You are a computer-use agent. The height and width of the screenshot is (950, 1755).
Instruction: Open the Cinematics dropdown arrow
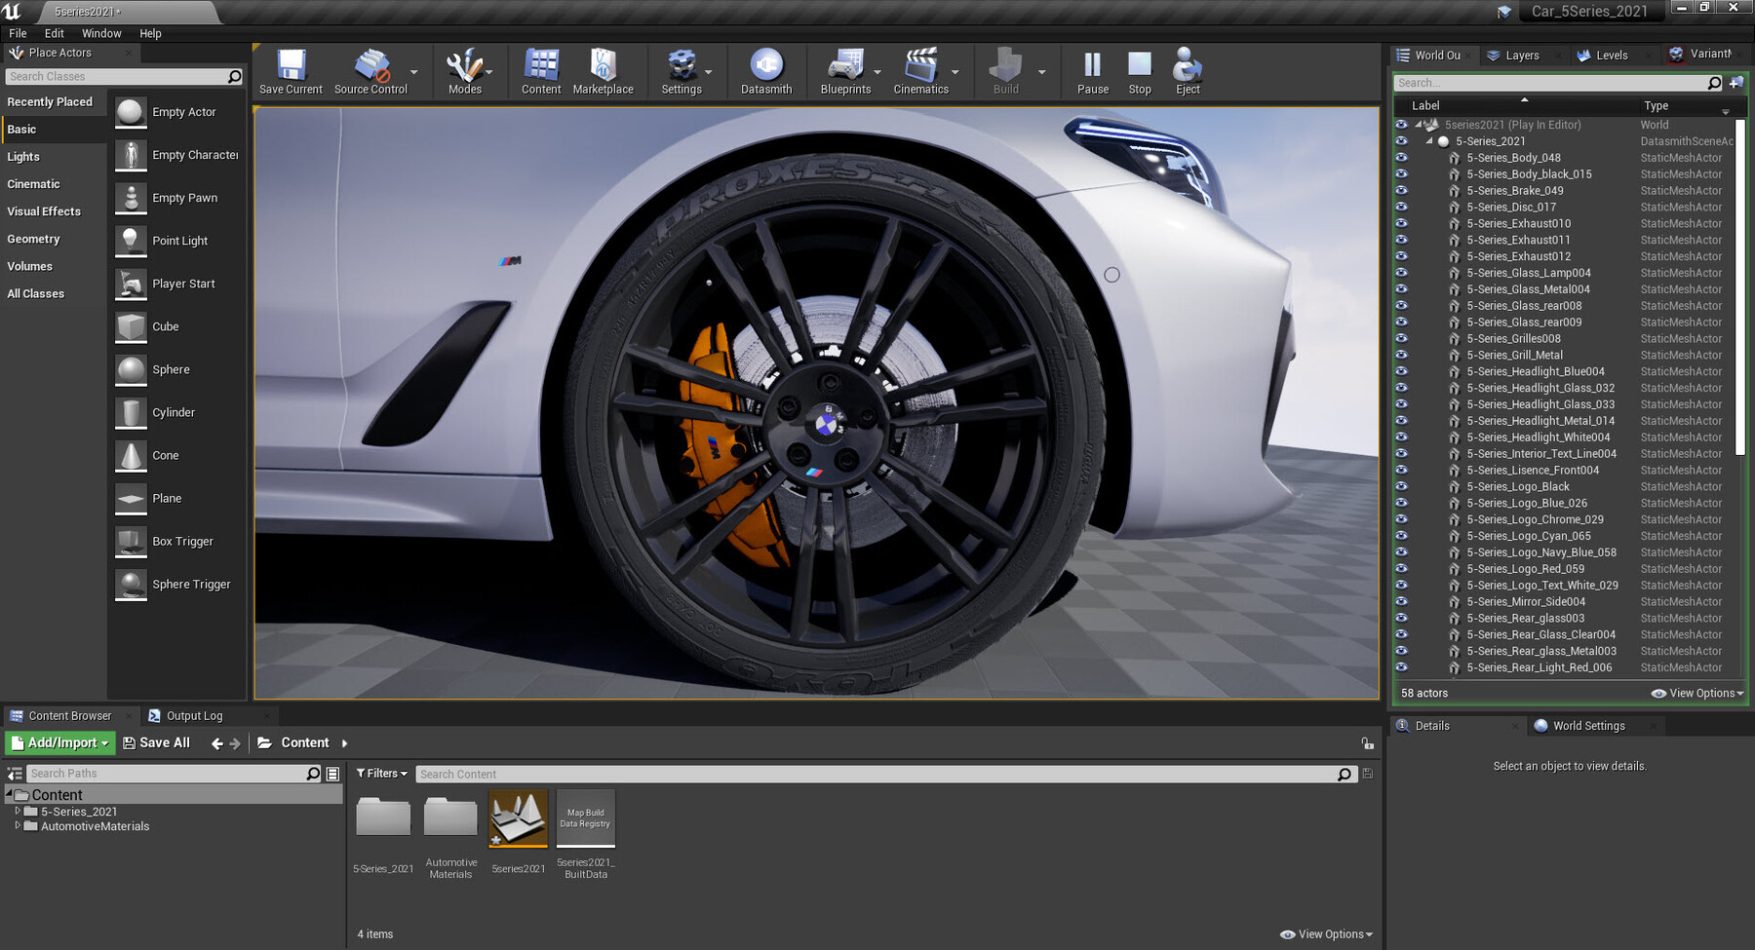955,72
